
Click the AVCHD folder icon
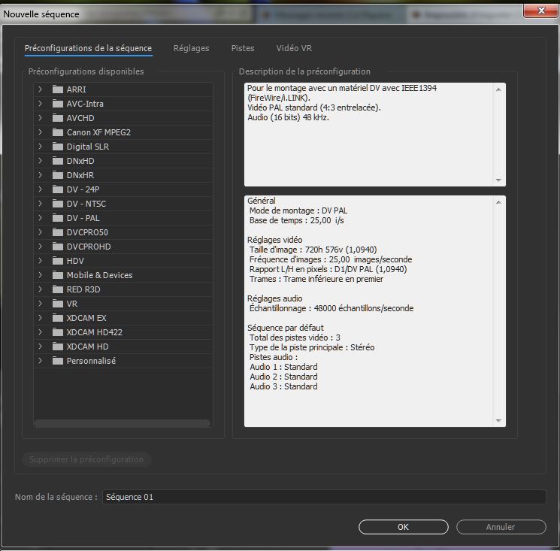(x=58, y=118)
